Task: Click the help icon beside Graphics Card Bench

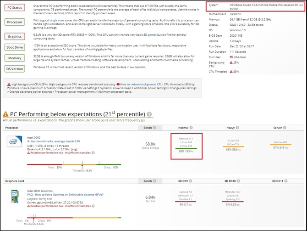Action: click(x=154, y=181)
